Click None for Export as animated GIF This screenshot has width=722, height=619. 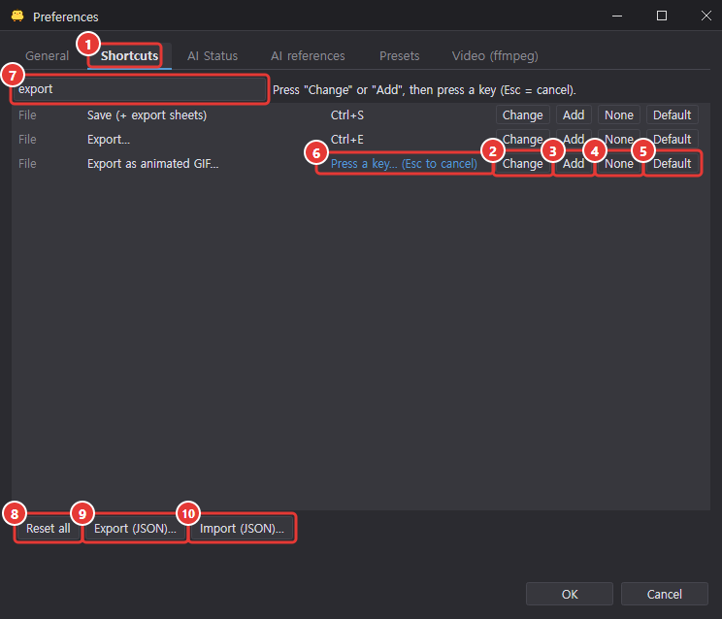(x=619, y=164)
